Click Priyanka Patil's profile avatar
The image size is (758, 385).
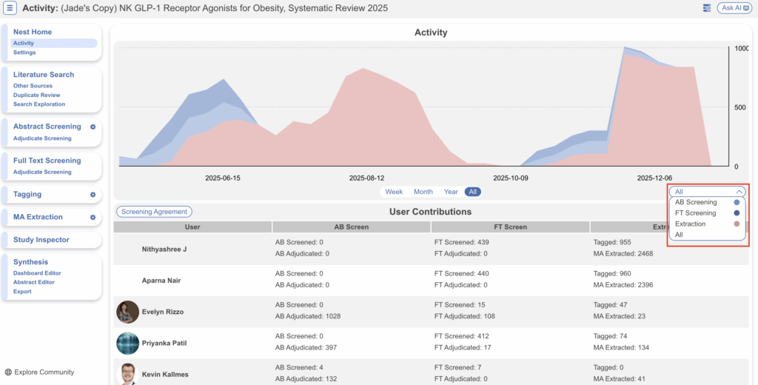tap(127, 344)
